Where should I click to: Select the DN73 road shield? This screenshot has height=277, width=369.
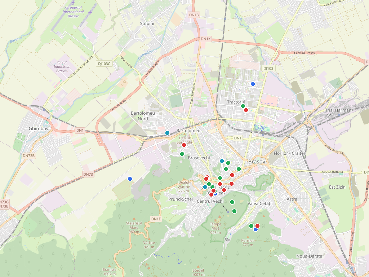point(88,174)
